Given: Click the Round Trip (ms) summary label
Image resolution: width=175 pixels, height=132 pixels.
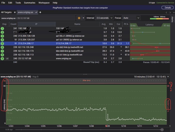Looking at the screenshot, I should pyautogui.click(x=91, y=62).
